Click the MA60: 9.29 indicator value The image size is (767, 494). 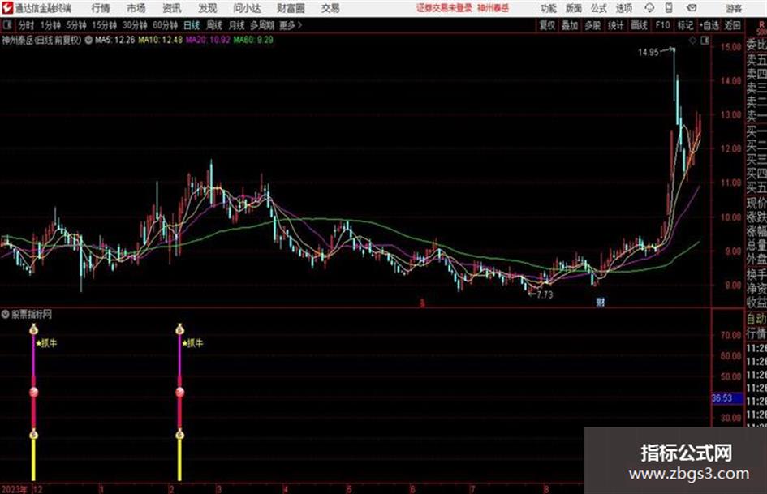point(253,40)
